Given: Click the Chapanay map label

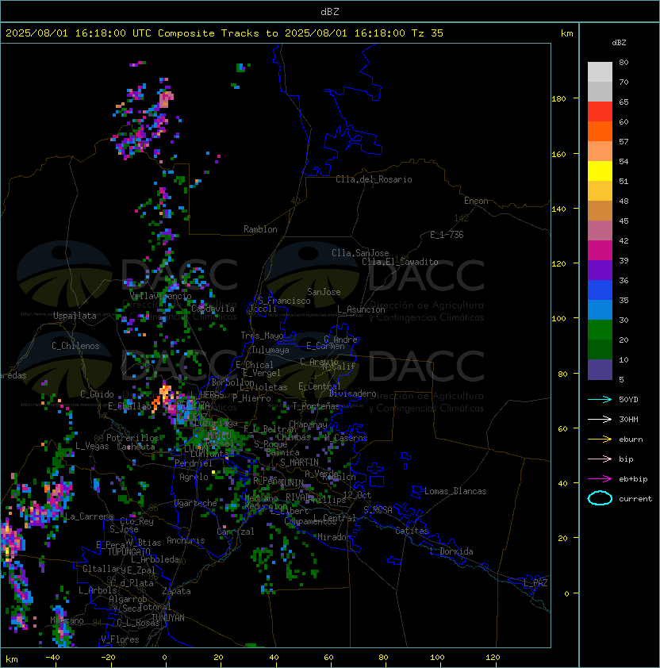Looking at the screenshot, I should (x=308, y=424).
